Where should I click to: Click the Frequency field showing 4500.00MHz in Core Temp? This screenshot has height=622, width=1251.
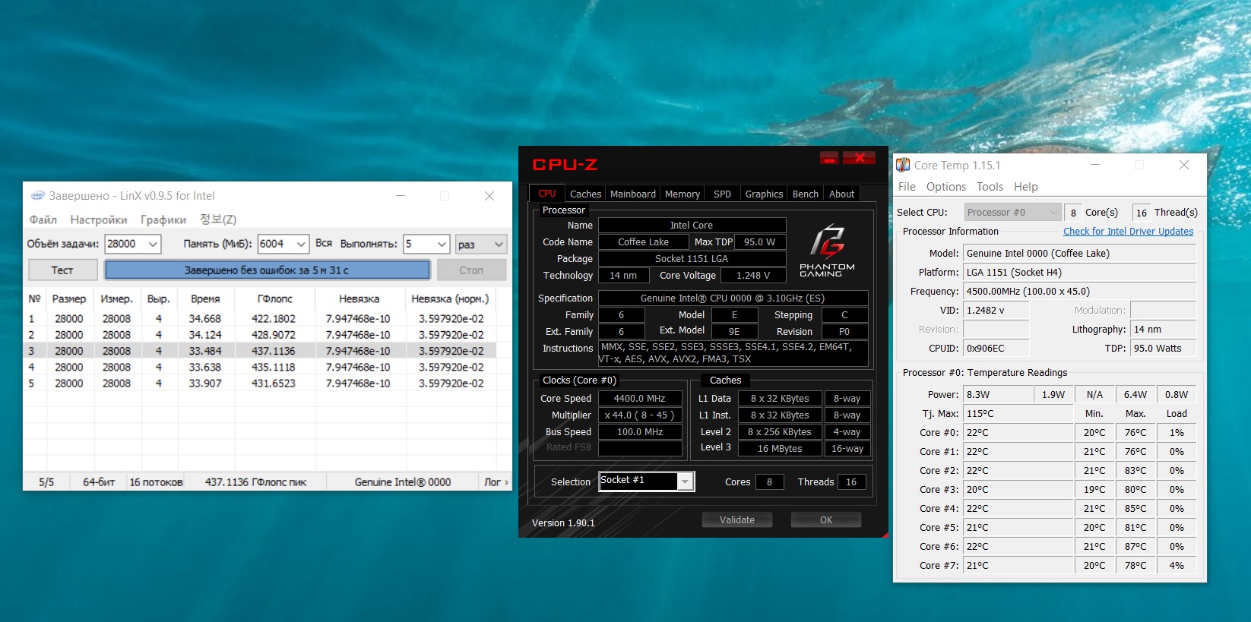(x=1079, y=292)
